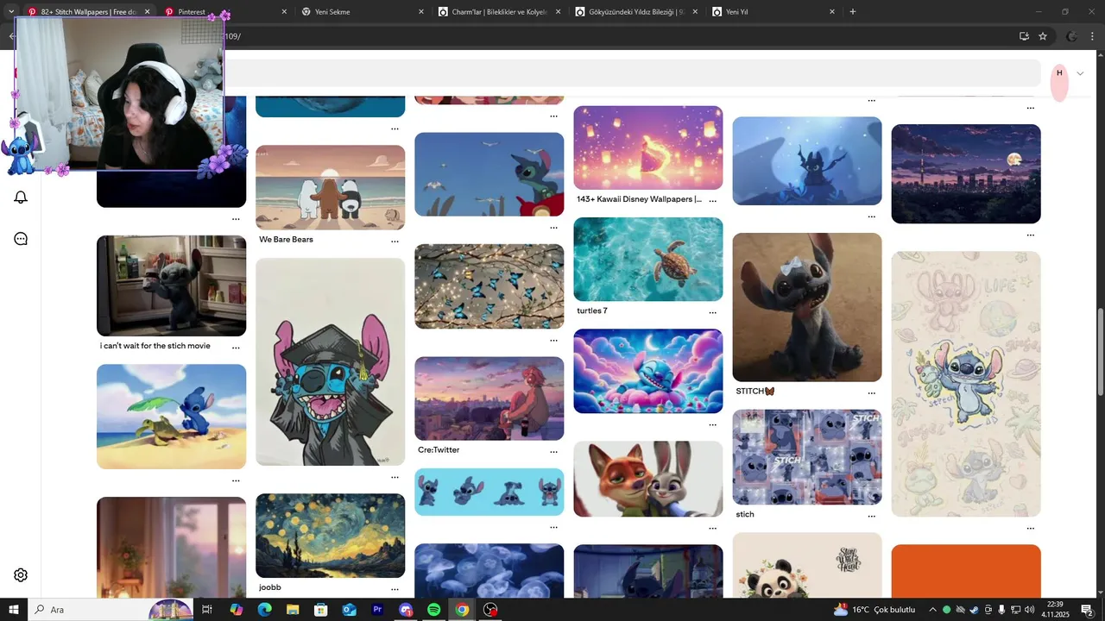Open more options for joobb pin

click(395, 588)
